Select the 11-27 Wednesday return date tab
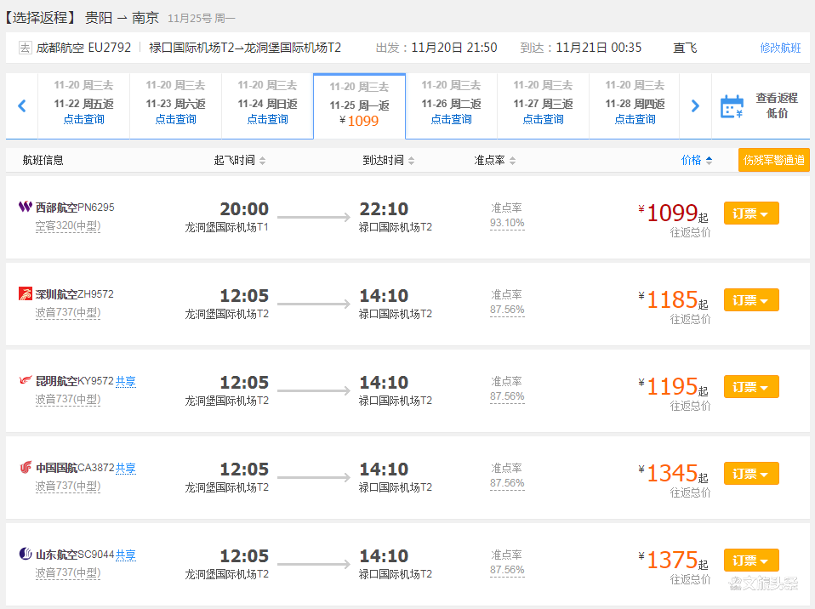Screen dimensions: 815x609 (543, 106)
